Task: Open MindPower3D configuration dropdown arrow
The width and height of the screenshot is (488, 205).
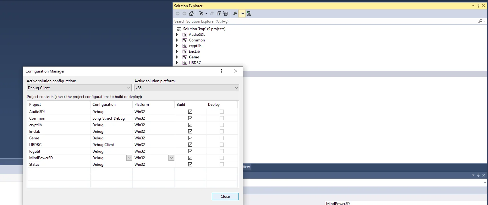Action: (129, 158)
